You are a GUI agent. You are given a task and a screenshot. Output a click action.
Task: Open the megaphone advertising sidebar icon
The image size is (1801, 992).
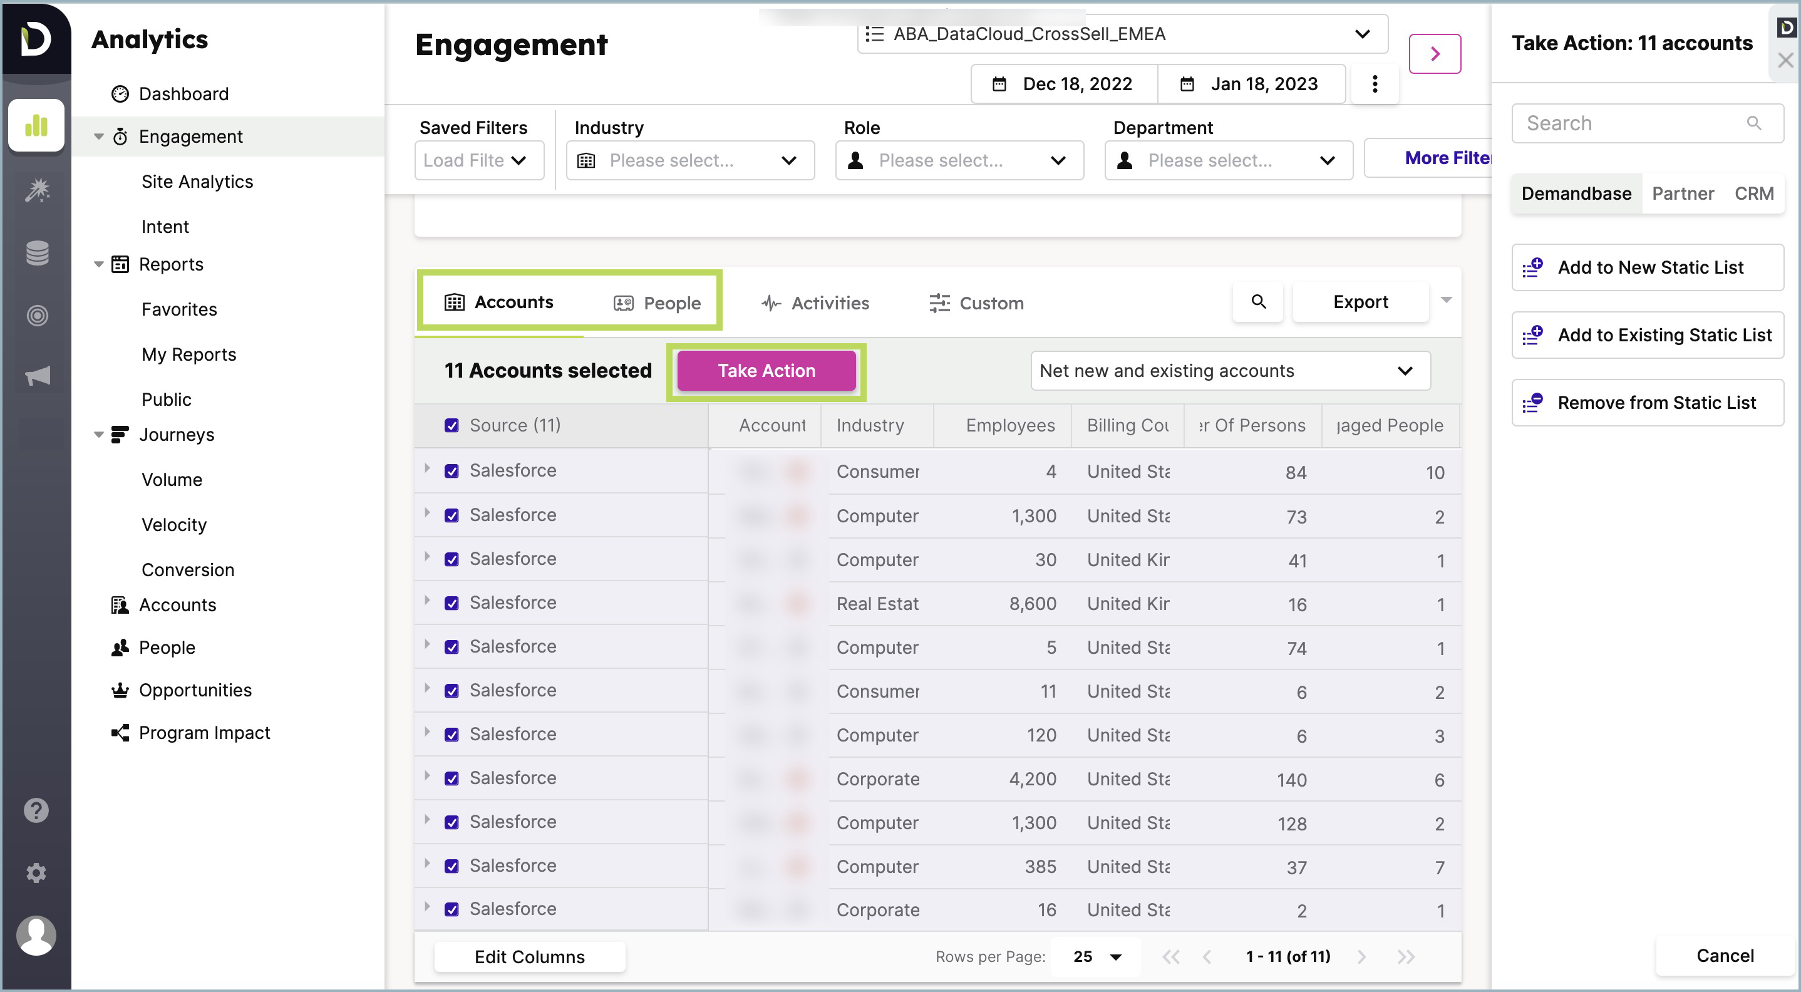click(37, 376)
